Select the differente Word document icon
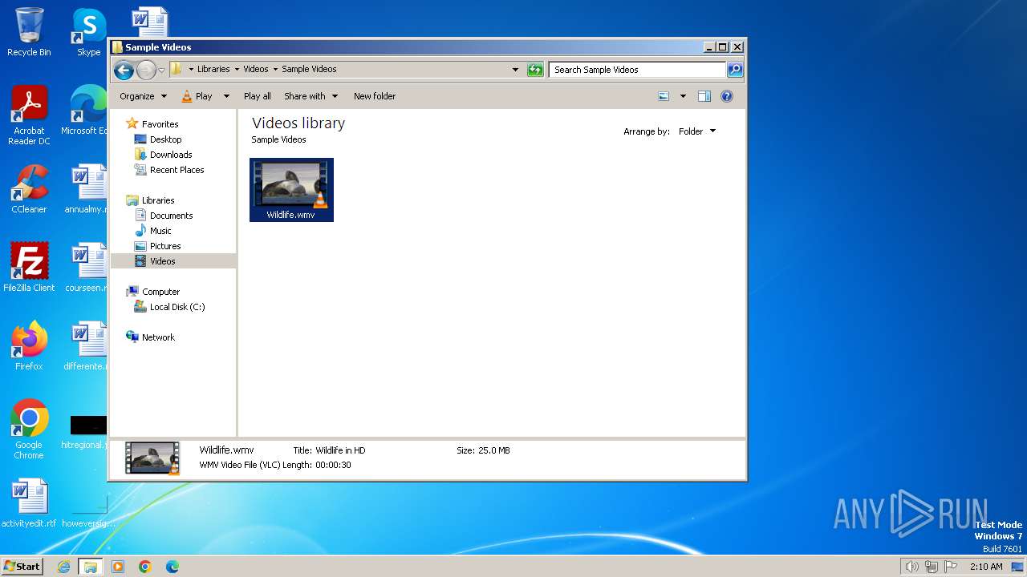Viewport: 1027px width, 577px height. [x=87, y=347]
